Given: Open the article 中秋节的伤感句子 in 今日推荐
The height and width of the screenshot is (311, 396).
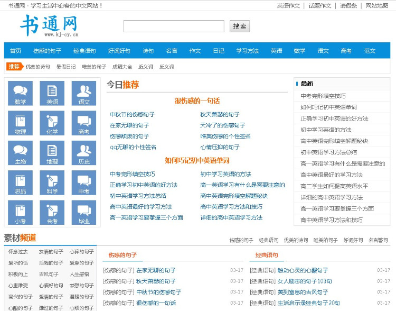Looking at the screenshot, I should pyautogui.click(x=132, y=114).
